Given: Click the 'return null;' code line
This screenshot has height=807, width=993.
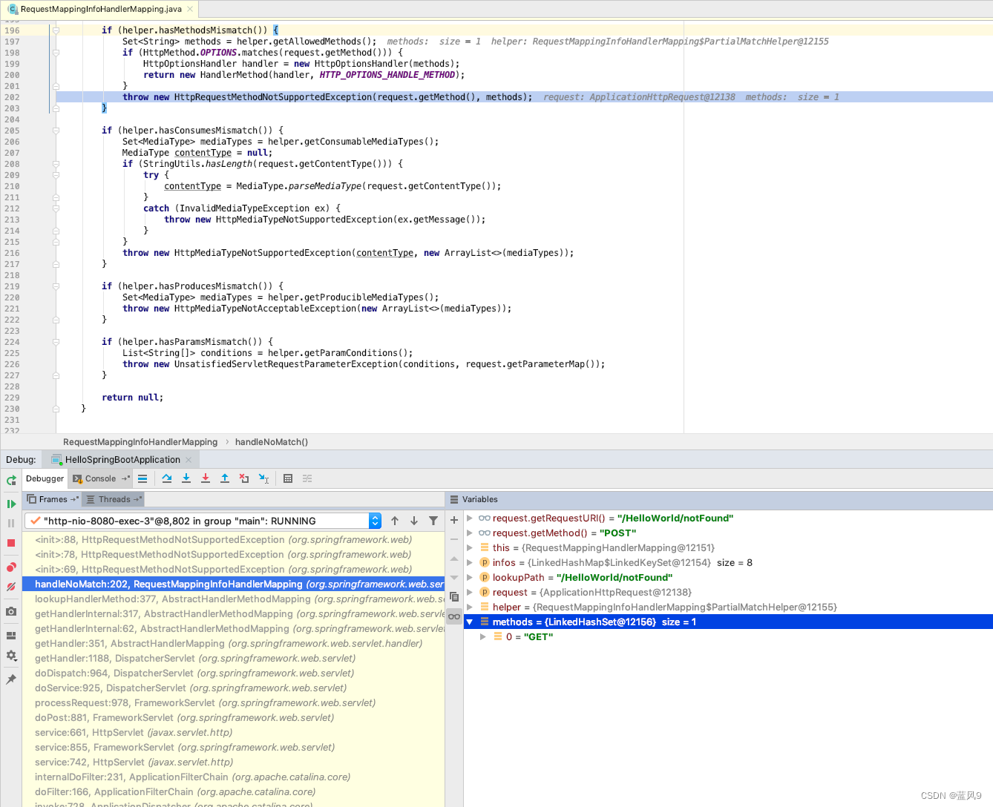Looking at the screenshot, I should pos(132,398).
